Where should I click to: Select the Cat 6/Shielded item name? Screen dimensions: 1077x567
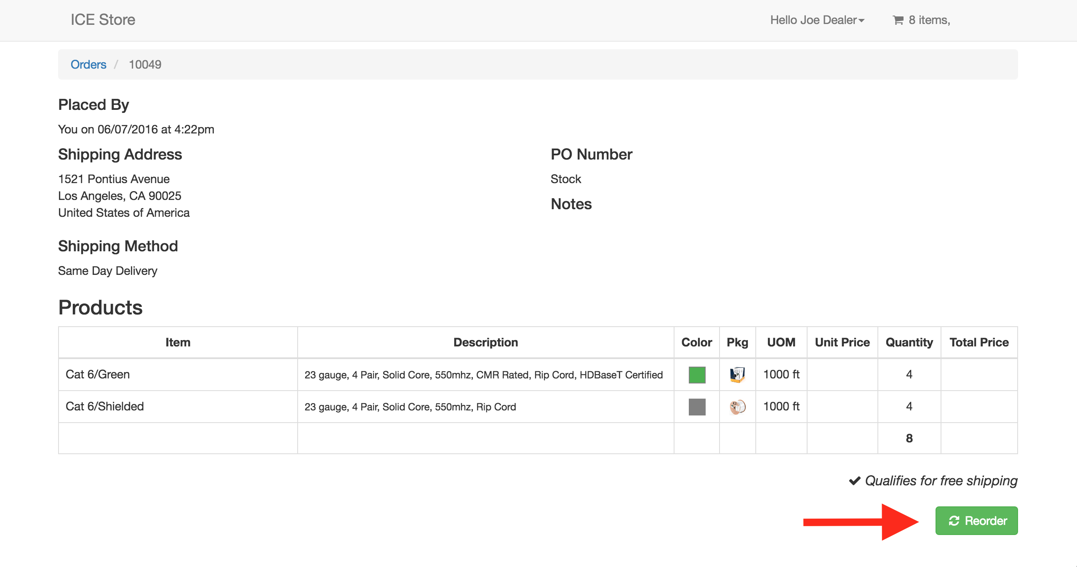[105, 406]
